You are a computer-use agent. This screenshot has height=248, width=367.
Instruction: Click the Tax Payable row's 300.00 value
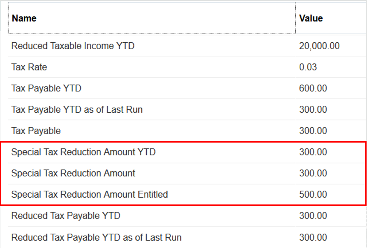pos(313,131)
